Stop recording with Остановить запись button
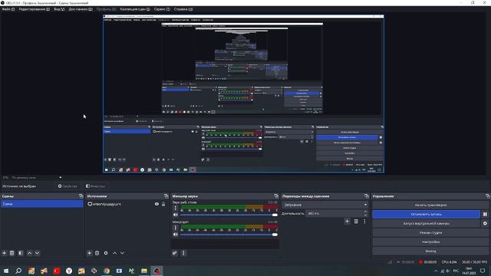The image size is (491, 276). (427, 215)
